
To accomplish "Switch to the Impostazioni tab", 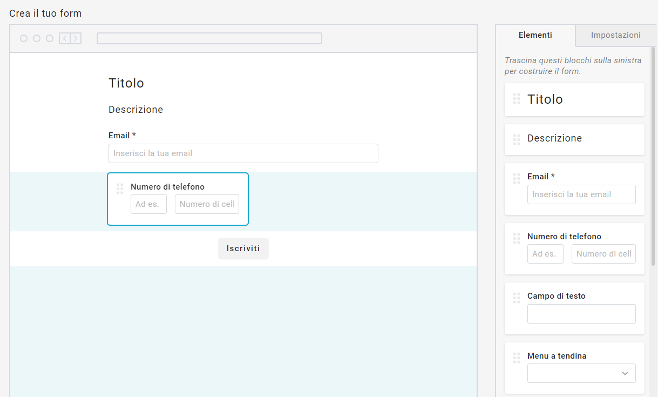I will pyautogui.click(x=615, y=35).
